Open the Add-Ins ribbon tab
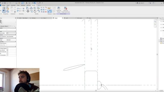Viewport: 164px width, 92px height. click(28, 5)
